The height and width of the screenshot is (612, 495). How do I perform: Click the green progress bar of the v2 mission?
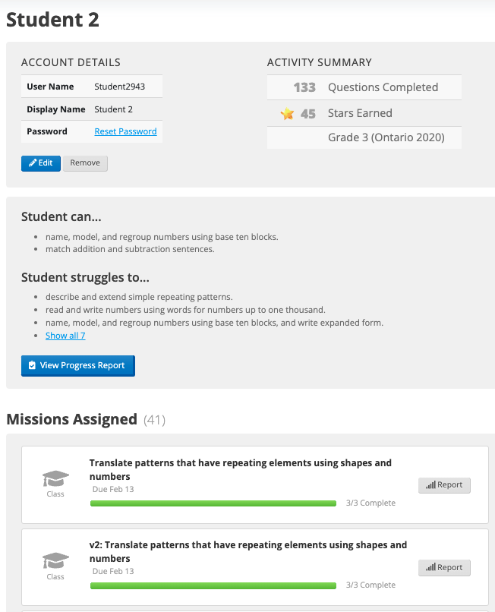coord(213,585)
